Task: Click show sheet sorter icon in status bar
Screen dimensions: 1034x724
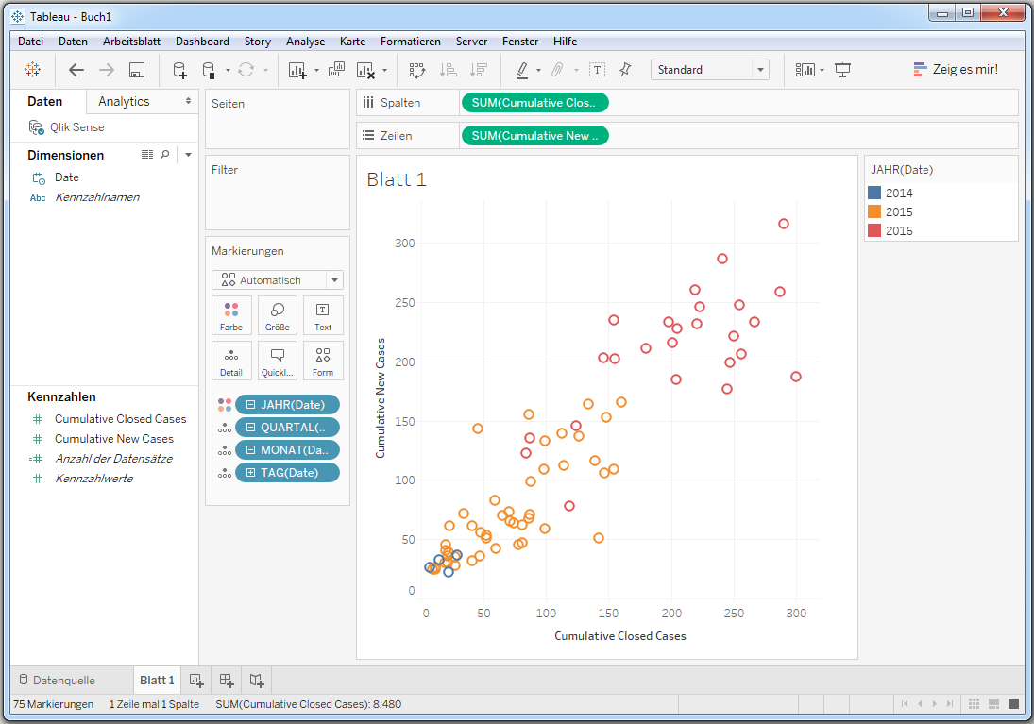Action: [974, 703]
